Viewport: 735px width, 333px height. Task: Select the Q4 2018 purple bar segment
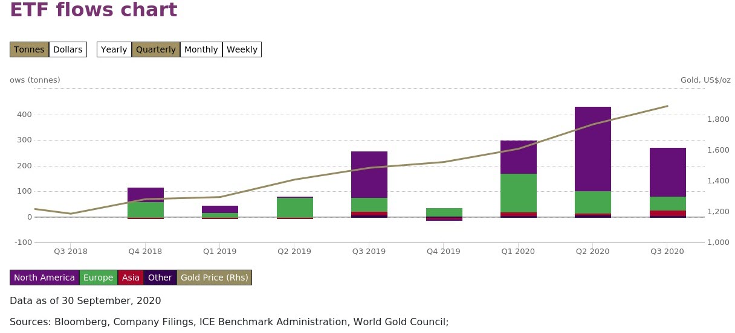(146, 194)
